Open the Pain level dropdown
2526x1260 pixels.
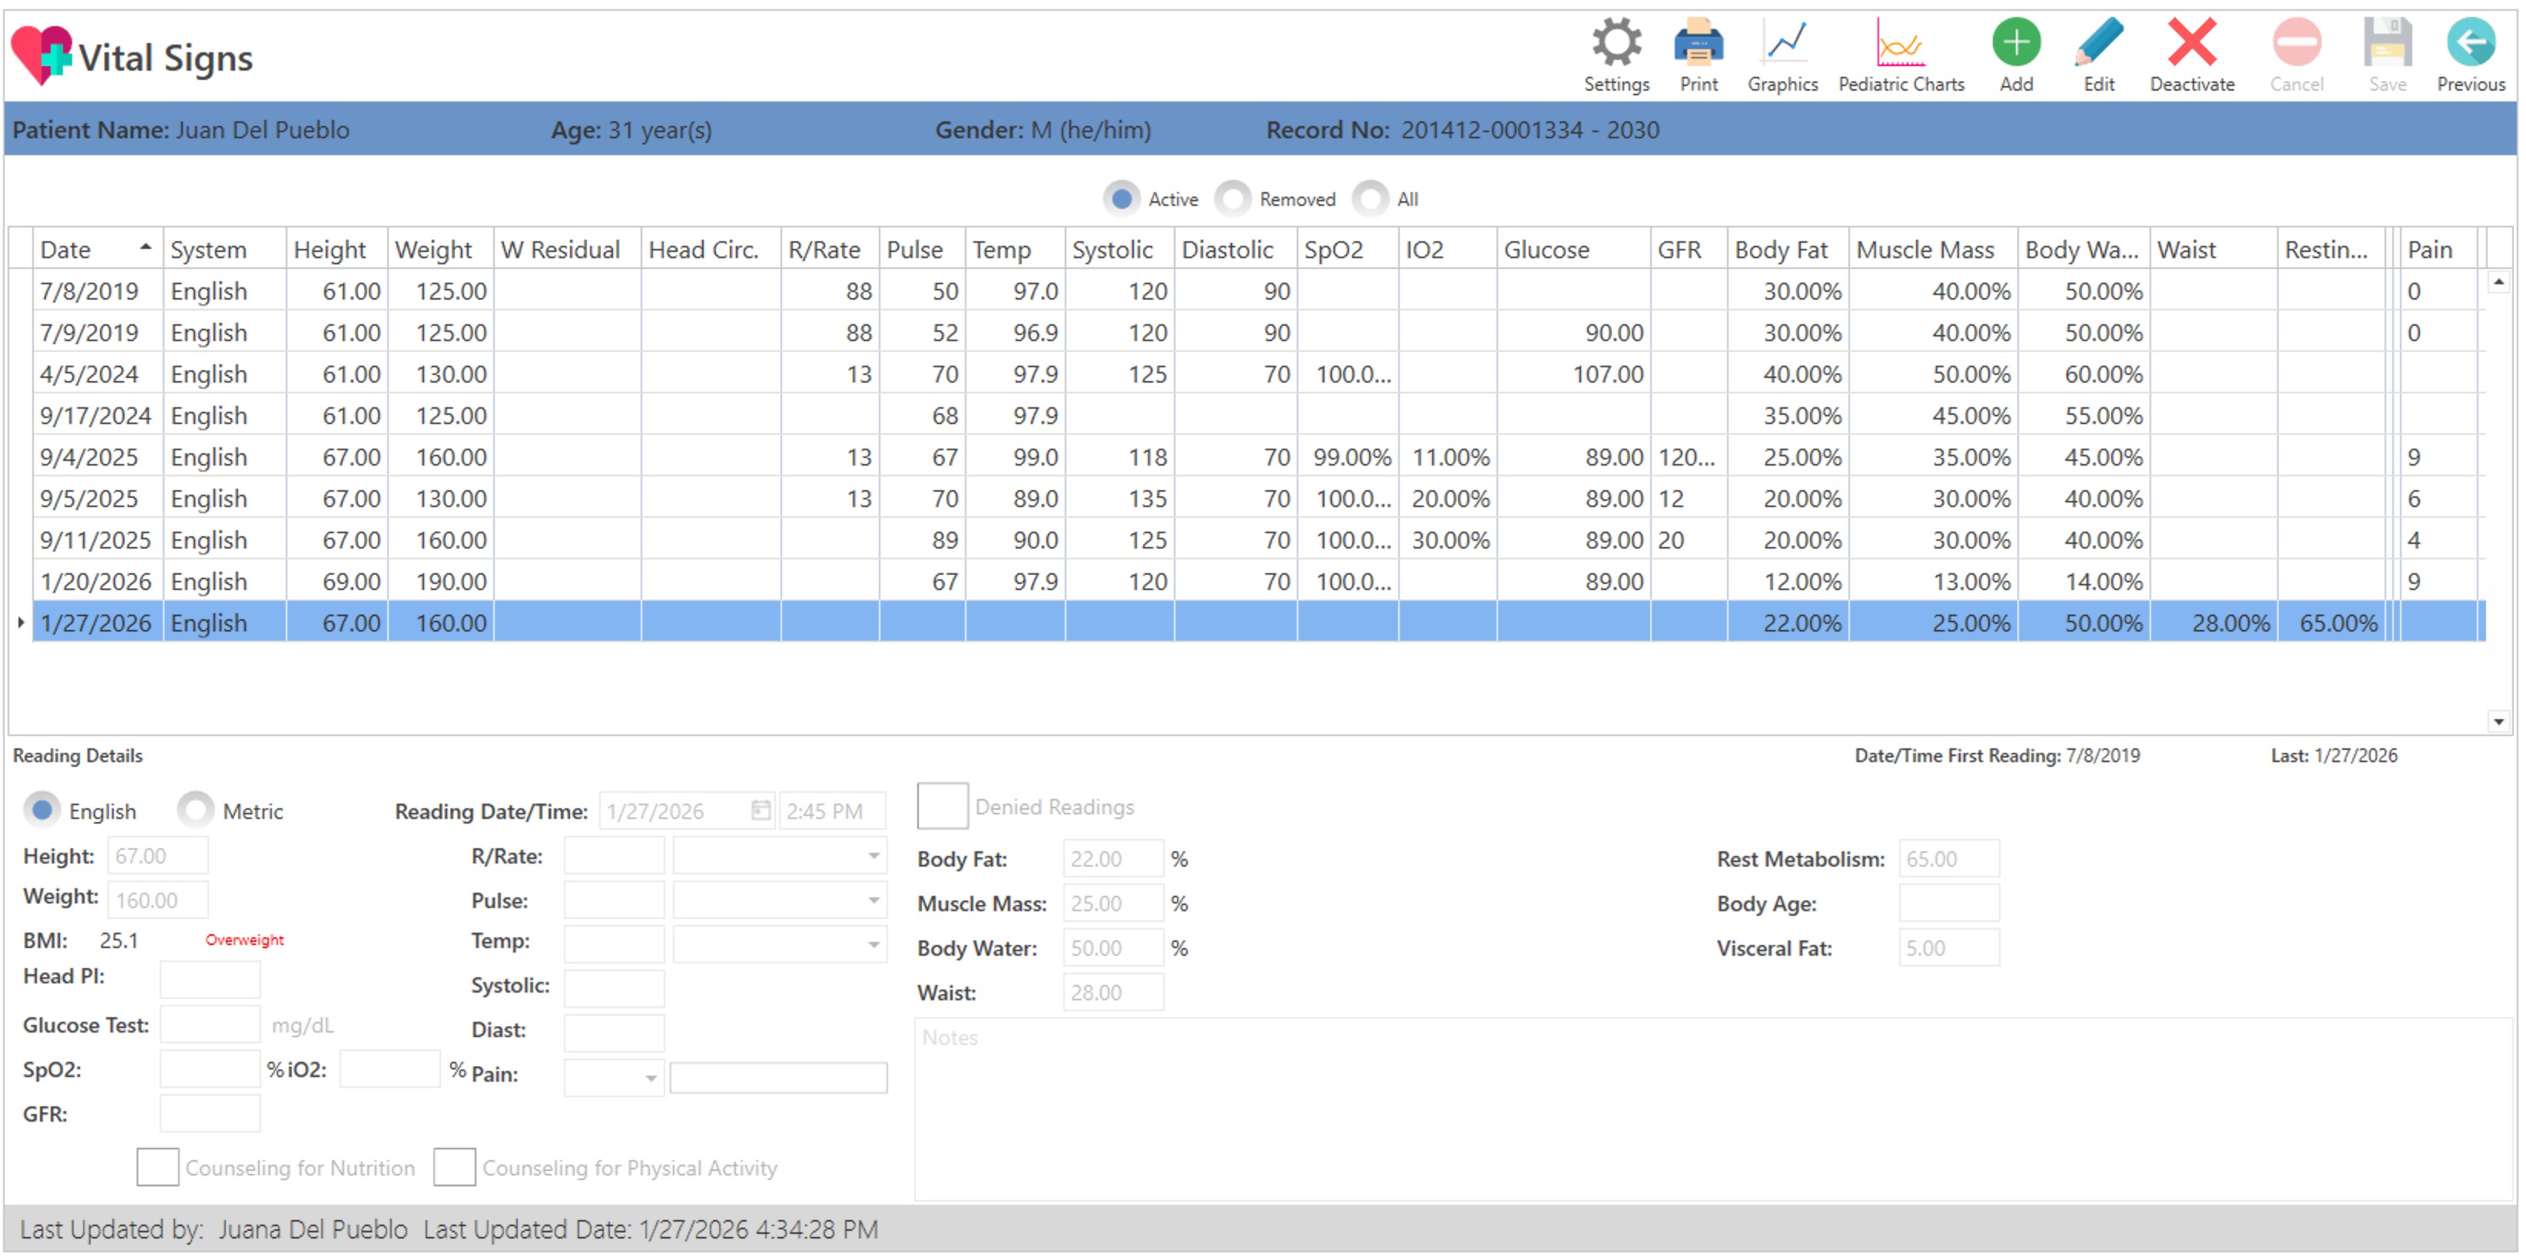[650, 1079]
